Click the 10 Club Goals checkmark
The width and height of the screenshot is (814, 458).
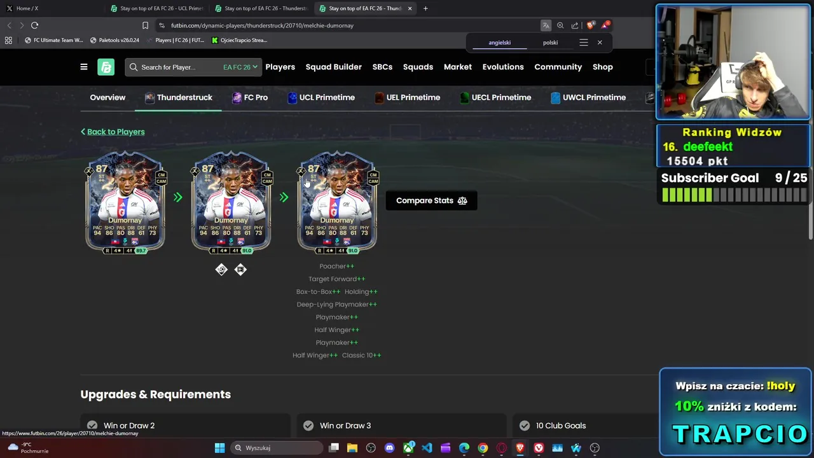(x=525, y=426)
